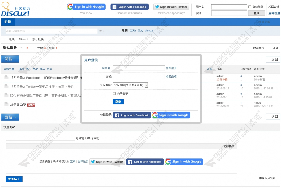The height and width of the screenshot is (188, 281).
Task: Expand the 发帖 button dropdown arrow
Action: tap(15, 59)
